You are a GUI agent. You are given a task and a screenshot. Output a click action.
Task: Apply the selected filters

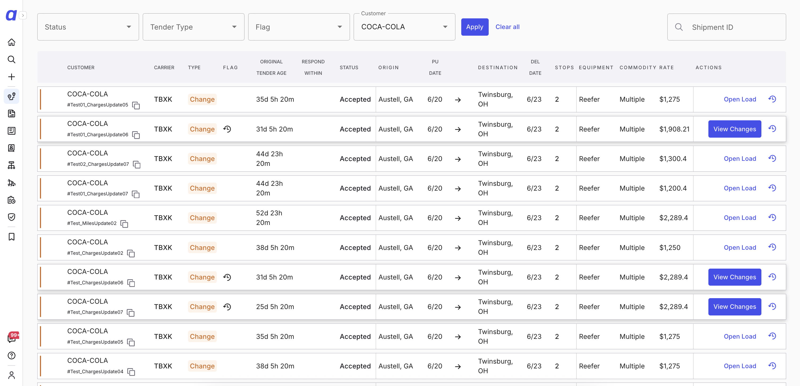tap(475, 27)
